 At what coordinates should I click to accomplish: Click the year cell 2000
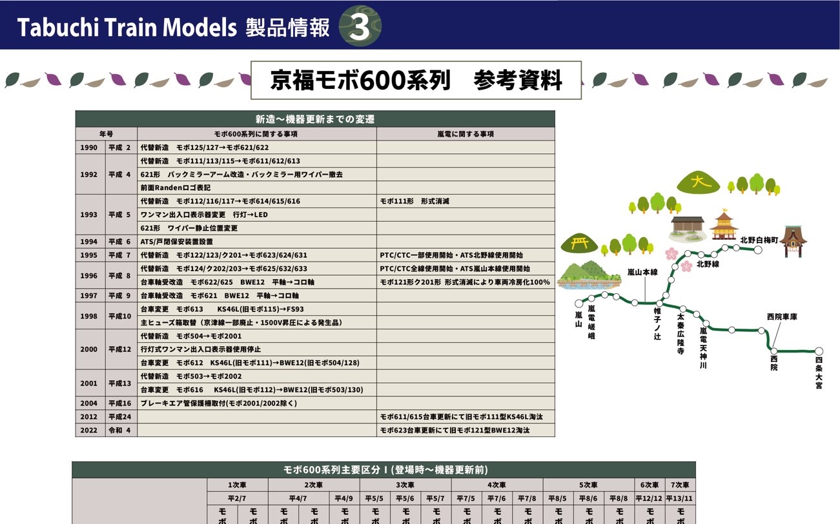[90, 349]
